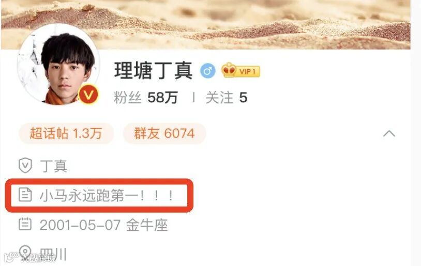Click the orange V verification badge
This screenshot has width=421, height=266.
click(88, 95)
